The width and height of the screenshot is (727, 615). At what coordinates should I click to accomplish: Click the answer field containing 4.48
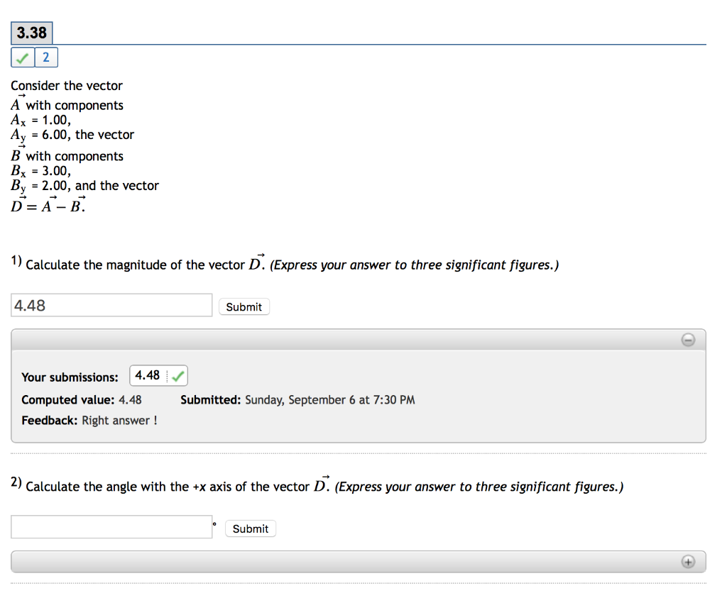tap(111, 304)
